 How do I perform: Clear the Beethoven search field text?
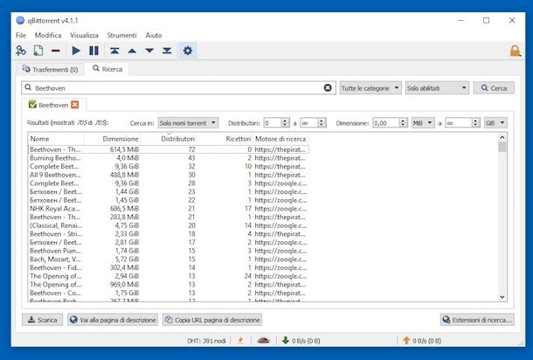[x=328, y=88]
